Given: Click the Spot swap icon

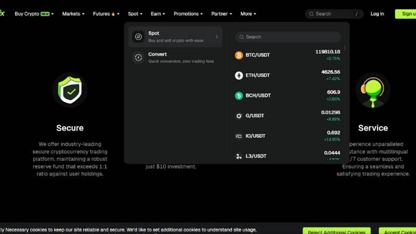Looking at the screenshot, I should point(138,37).
